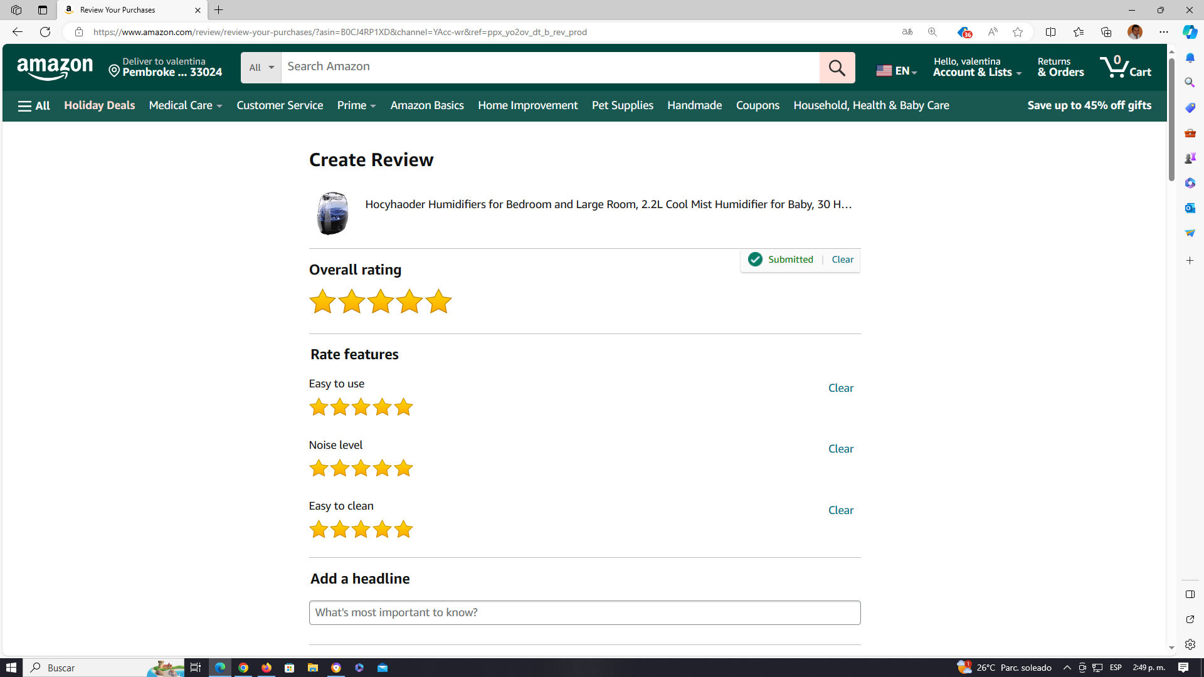Open Edge Copilot sidebar icon
This screenshot has width=1204, height=677.
point(1190,32)
